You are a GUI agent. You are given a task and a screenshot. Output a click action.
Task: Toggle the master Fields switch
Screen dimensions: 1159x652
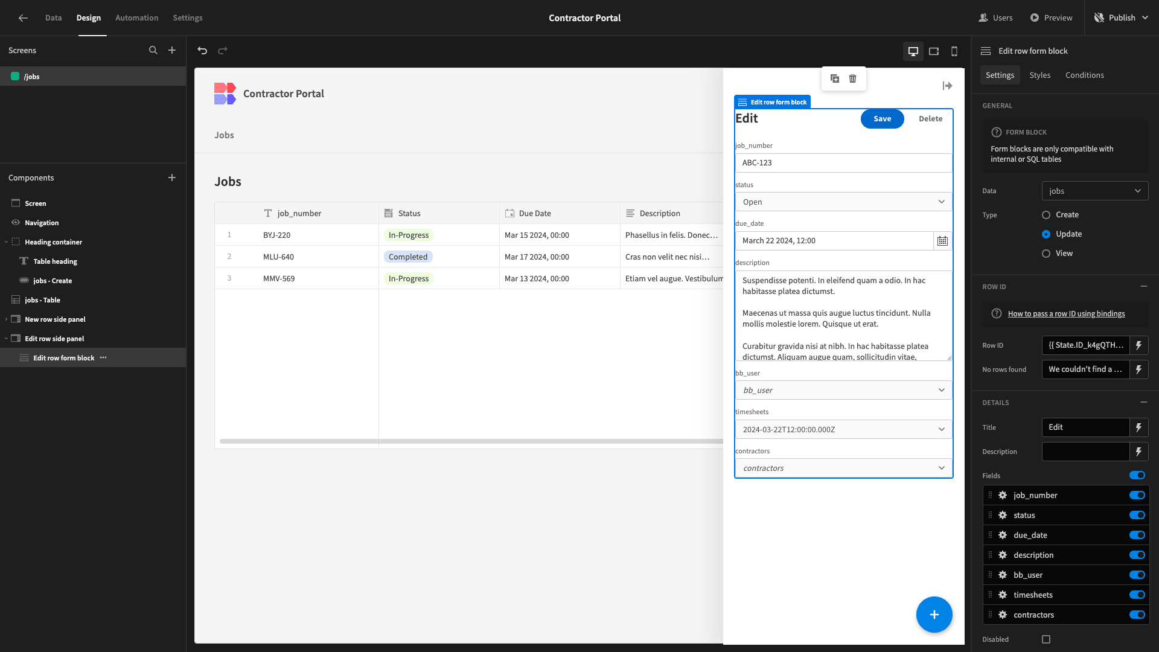tap(1137, 476)
